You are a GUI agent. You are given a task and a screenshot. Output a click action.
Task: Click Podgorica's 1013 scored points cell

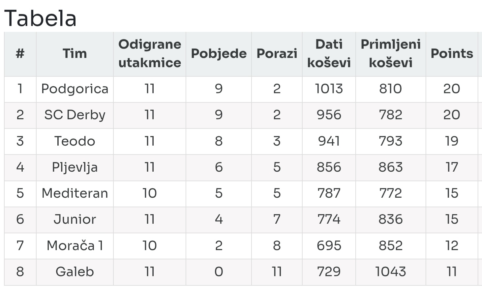329,89
